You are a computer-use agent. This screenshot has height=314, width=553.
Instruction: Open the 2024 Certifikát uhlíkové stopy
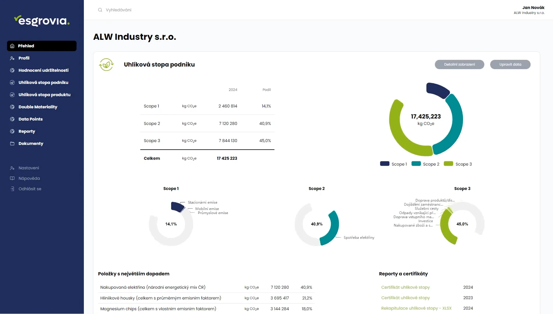[x=405, y=287]
